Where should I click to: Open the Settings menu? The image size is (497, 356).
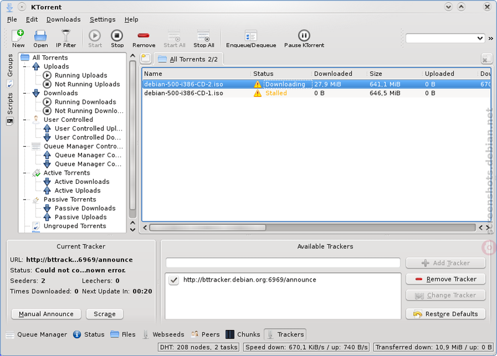click(x=103, y=20)
